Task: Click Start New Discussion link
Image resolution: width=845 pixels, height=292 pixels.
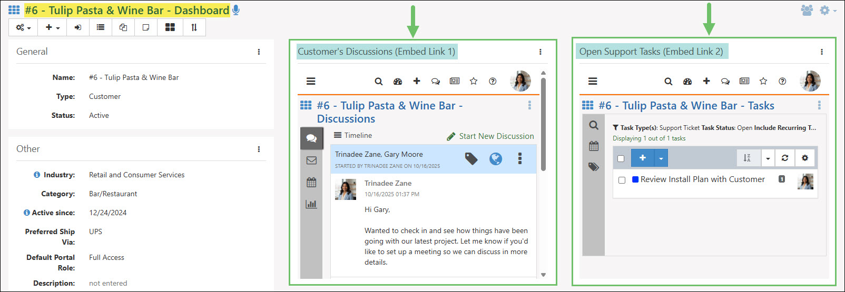Action: 490,136
